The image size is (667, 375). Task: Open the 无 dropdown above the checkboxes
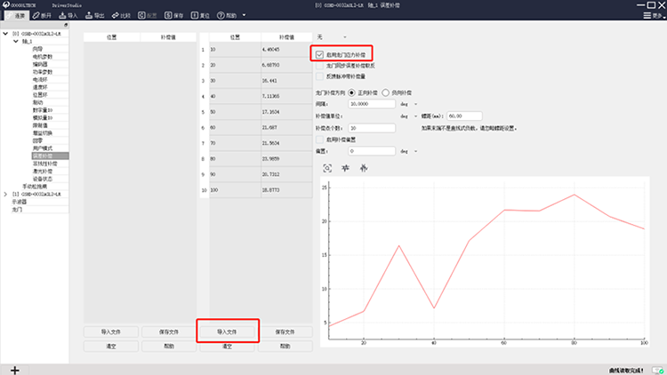[327, 36]
